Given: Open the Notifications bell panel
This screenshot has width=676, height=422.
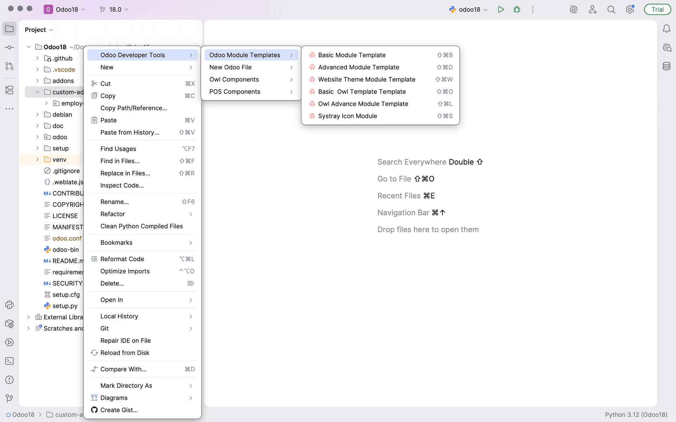Looking at the screenshot, I should pos(666,29).
